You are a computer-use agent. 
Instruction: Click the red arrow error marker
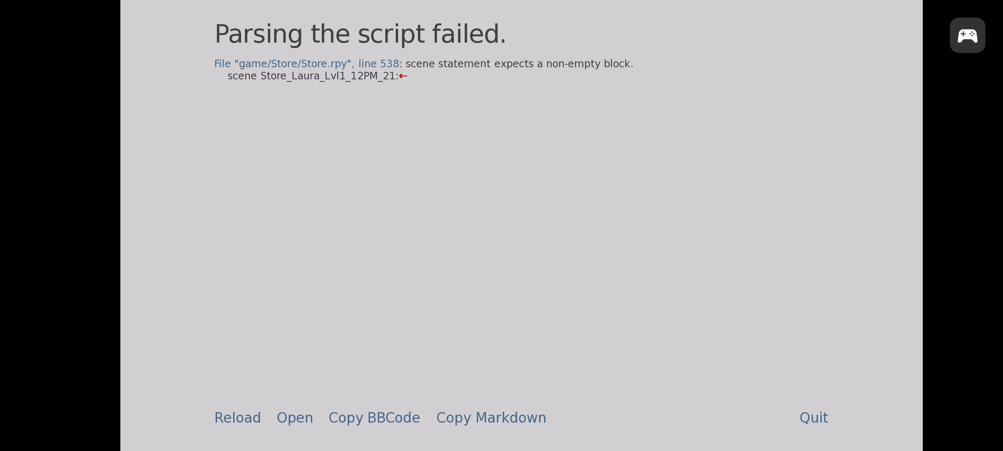coord(403,76)
